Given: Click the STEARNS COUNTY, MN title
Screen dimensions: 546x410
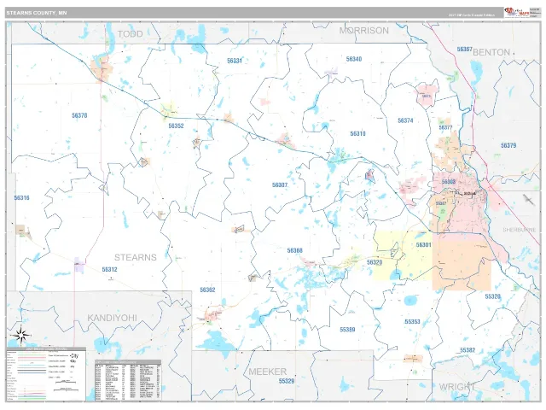Looking at the screenshot, I should 36,13.
